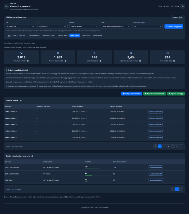Click the shuffle icon above 214
Viewport: 189px width, 214px height.
pos(167,53)
